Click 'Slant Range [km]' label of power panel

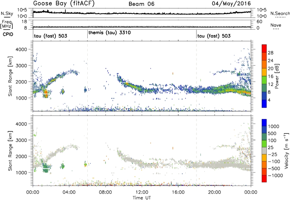coord(10,76)
